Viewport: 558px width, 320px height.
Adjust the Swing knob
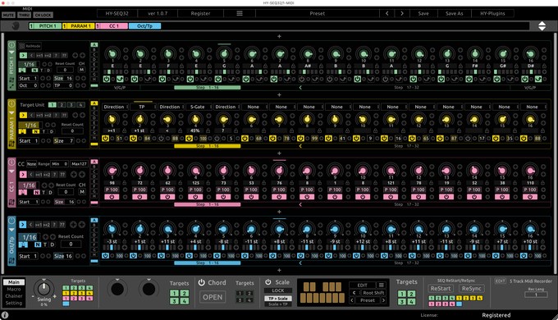click(x=43, y=288)
